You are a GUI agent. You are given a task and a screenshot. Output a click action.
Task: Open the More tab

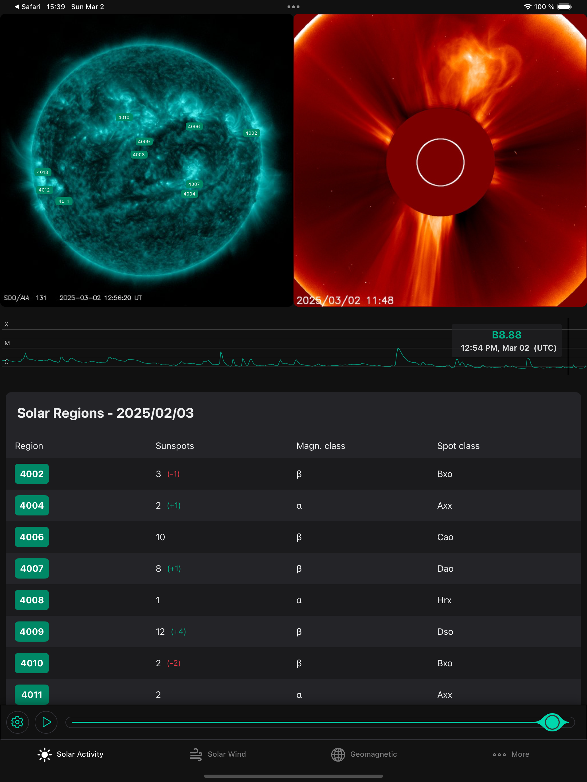pyautogui.click(x=510, y=754)
